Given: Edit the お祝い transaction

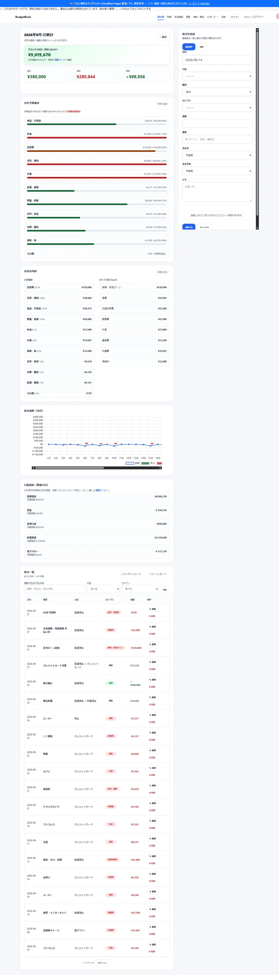Looking at the screenshot, I should pos(152,873).
